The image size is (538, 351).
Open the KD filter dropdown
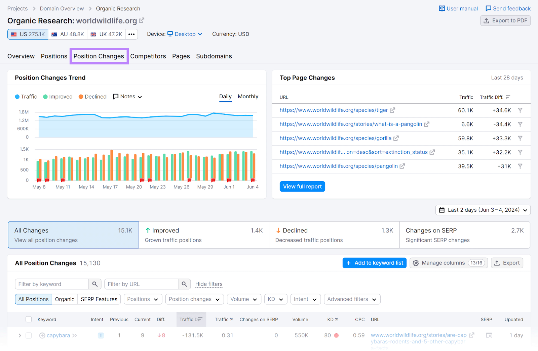tap(276, 299)
